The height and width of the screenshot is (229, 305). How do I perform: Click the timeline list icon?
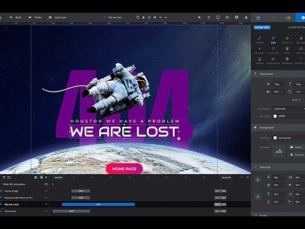pyautogui.click(x=4, y=177)
